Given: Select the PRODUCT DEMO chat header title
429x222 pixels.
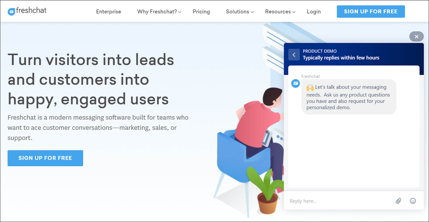Looking at the screenshot, I should pos(319,51).
